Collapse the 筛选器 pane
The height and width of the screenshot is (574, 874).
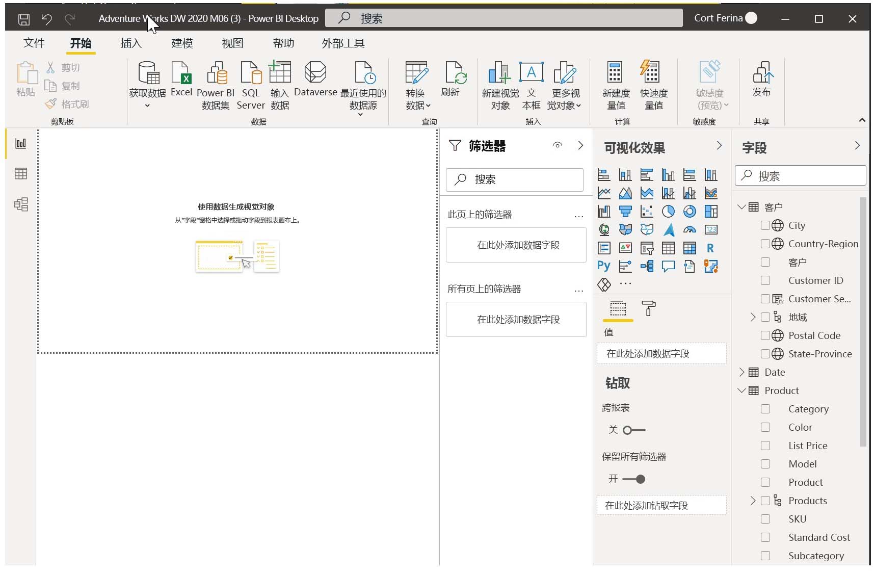pyautogui.click(x=580, y=145)
